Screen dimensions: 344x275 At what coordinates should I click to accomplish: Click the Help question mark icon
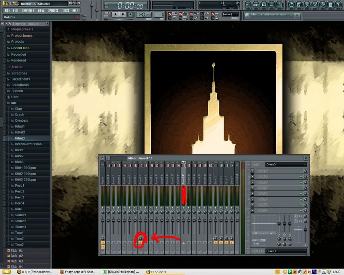(x=338, y=5)
